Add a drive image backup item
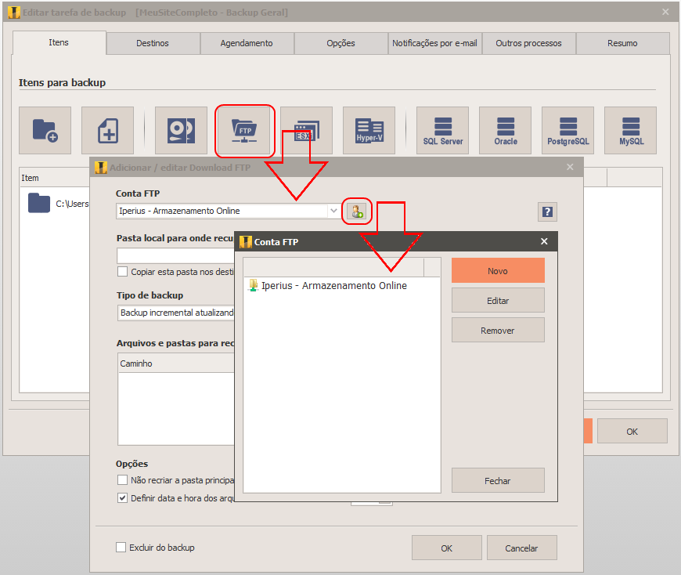 tap(181, 130)
